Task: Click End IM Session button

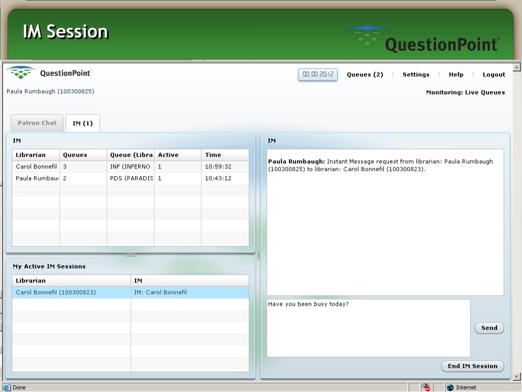Action: tap(473, 366)
